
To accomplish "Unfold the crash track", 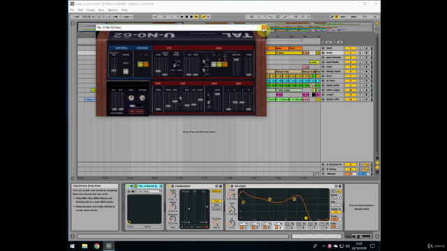I will pos(323,95).
